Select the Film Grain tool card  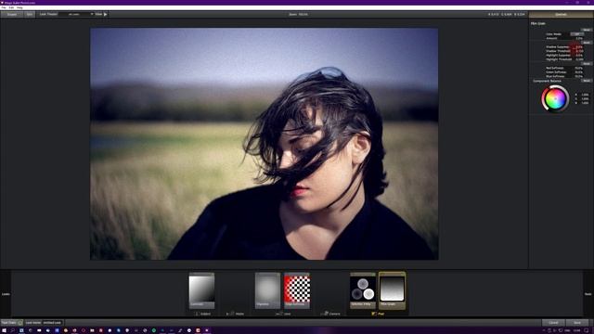392,290
